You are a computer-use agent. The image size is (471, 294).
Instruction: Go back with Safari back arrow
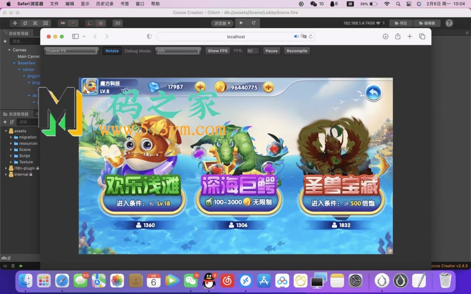coord(95,36)
